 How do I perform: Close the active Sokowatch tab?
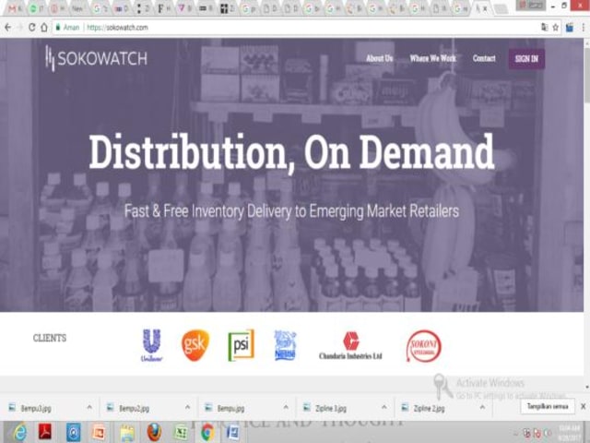(x=486, y=8)
